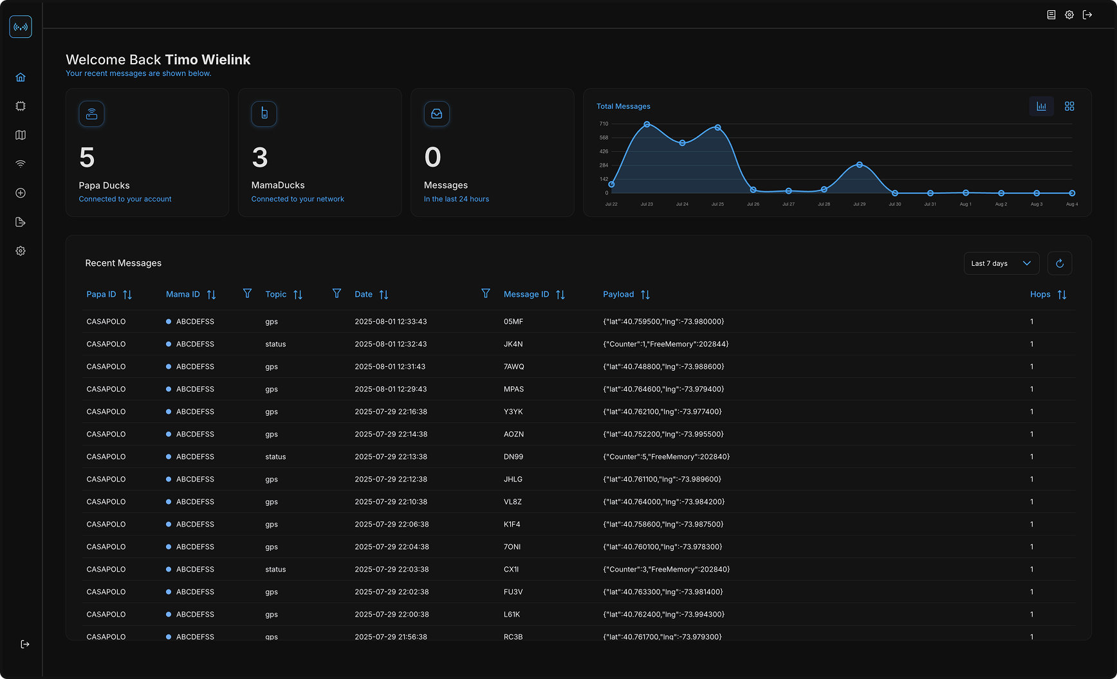Select the message row with ID 05MF
This screenshot has width=1117, height=679.
click(578, 322)
